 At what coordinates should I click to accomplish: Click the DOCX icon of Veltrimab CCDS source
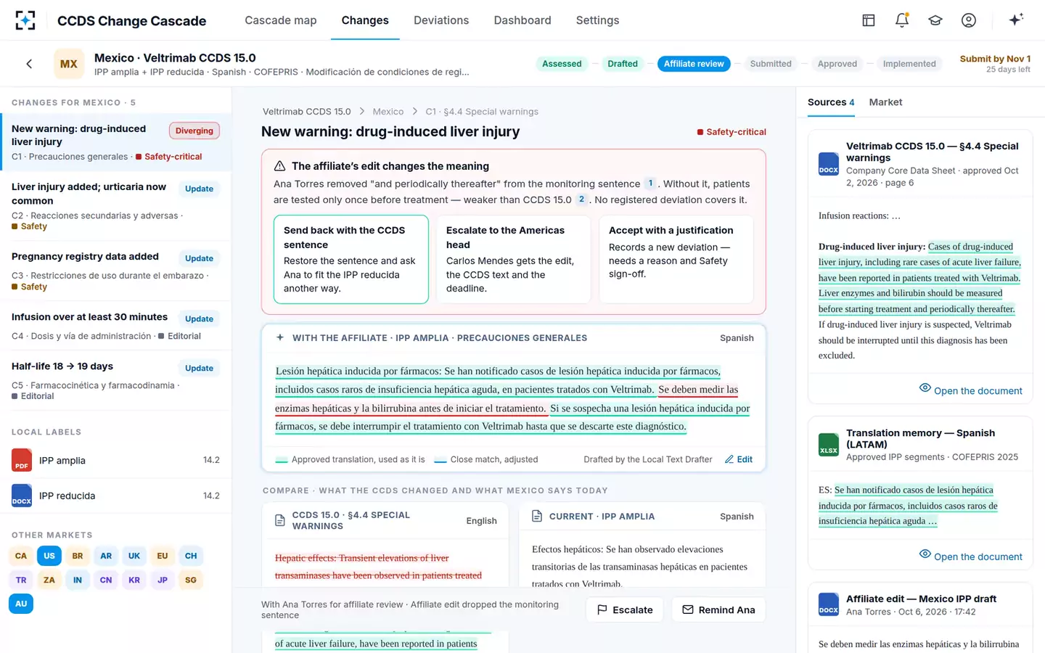829,164
